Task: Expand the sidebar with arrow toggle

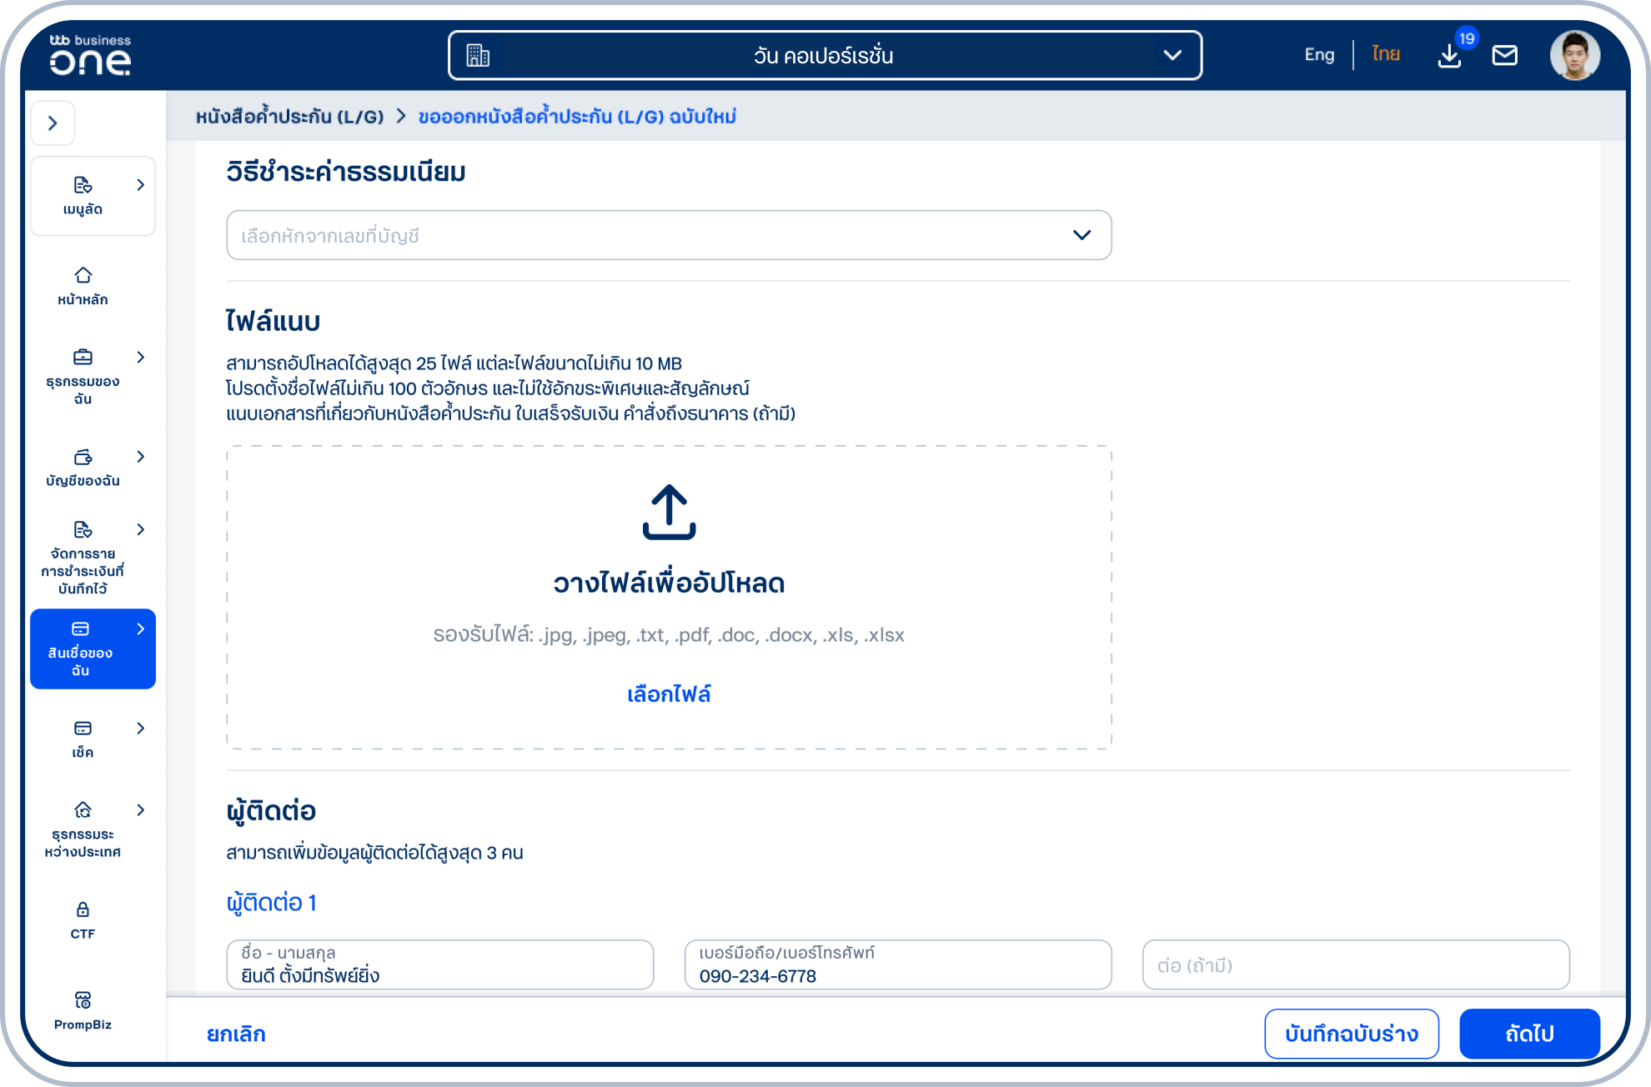Action: click(53, 123)
